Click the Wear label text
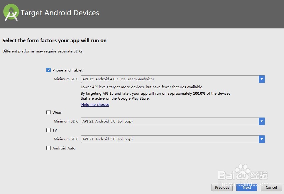The image size is (284, 194). [57, 112]
